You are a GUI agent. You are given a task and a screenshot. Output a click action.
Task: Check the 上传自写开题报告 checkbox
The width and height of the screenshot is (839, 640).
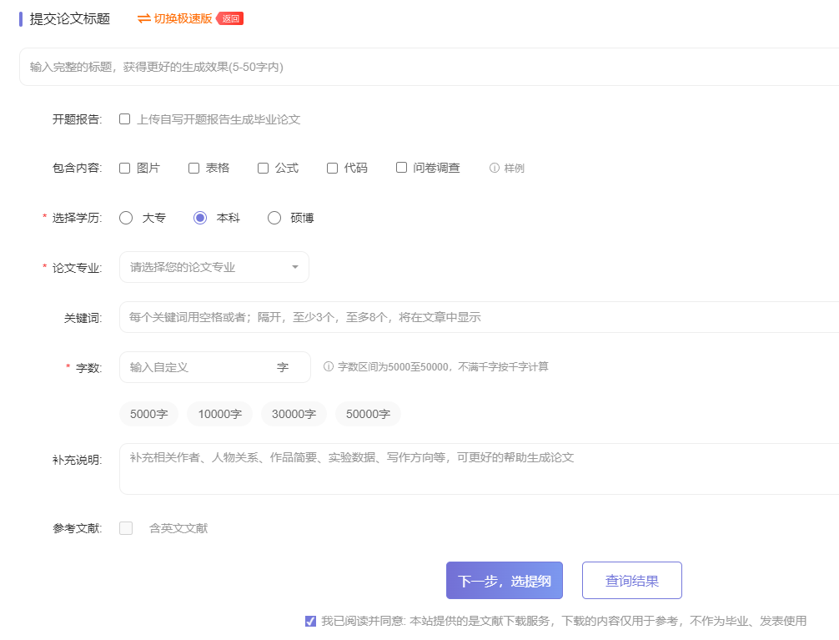coord(123,119)
